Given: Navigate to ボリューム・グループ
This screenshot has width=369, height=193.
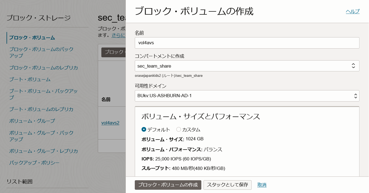Looking at the screenshot, I should point(32,121).
